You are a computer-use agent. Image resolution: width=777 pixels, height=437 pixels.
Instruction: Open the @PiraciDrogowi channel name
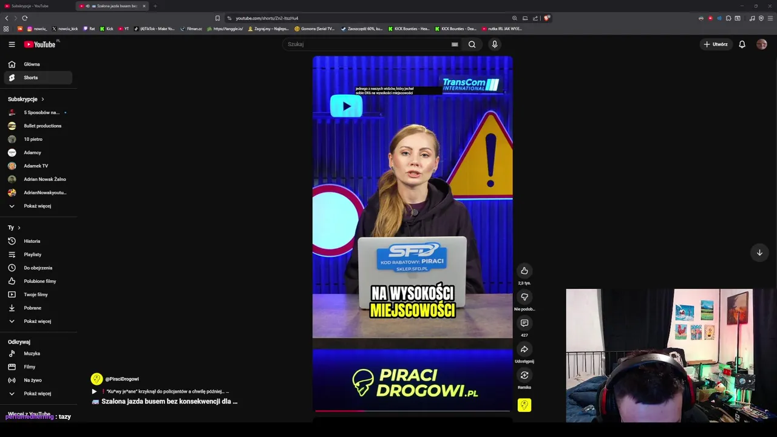point(122,379)
